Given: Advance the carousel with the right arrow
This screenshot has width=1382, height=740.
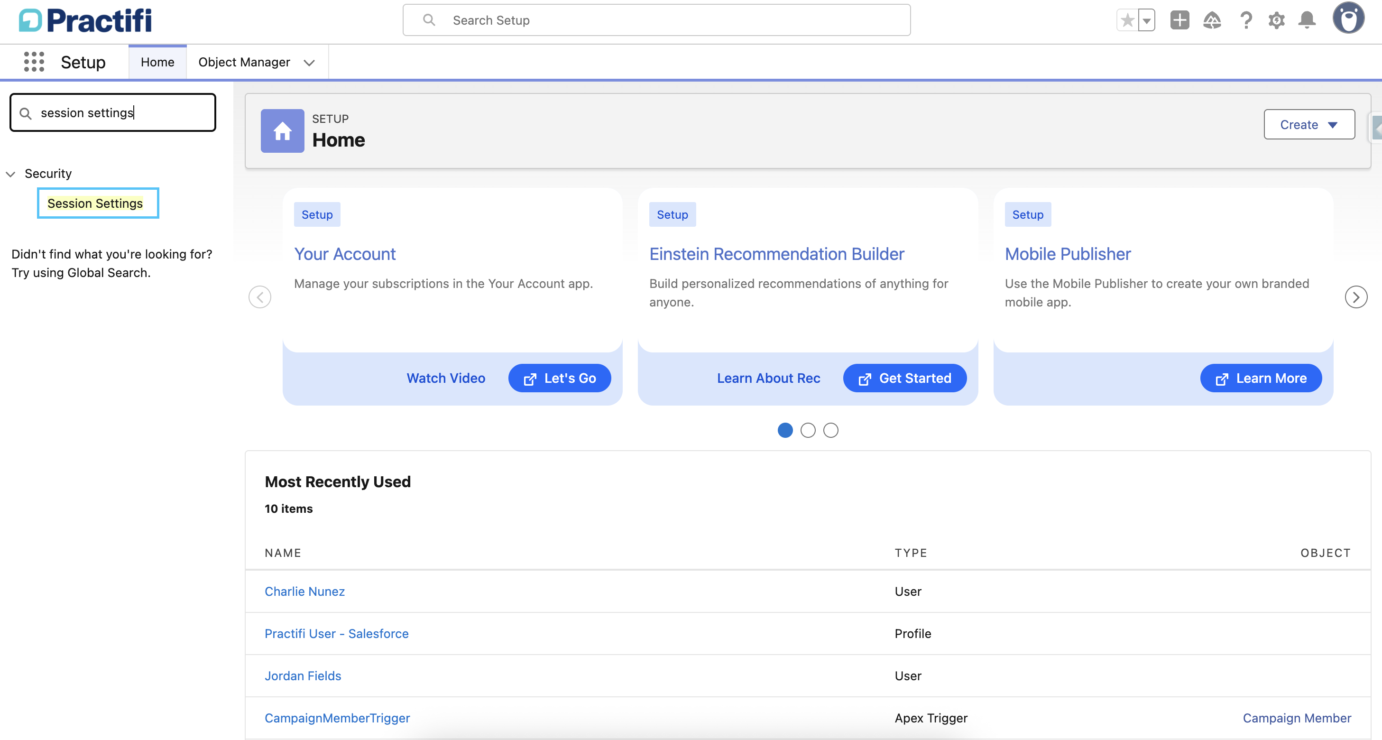Looking at the screenshot, I should 1356,297.
